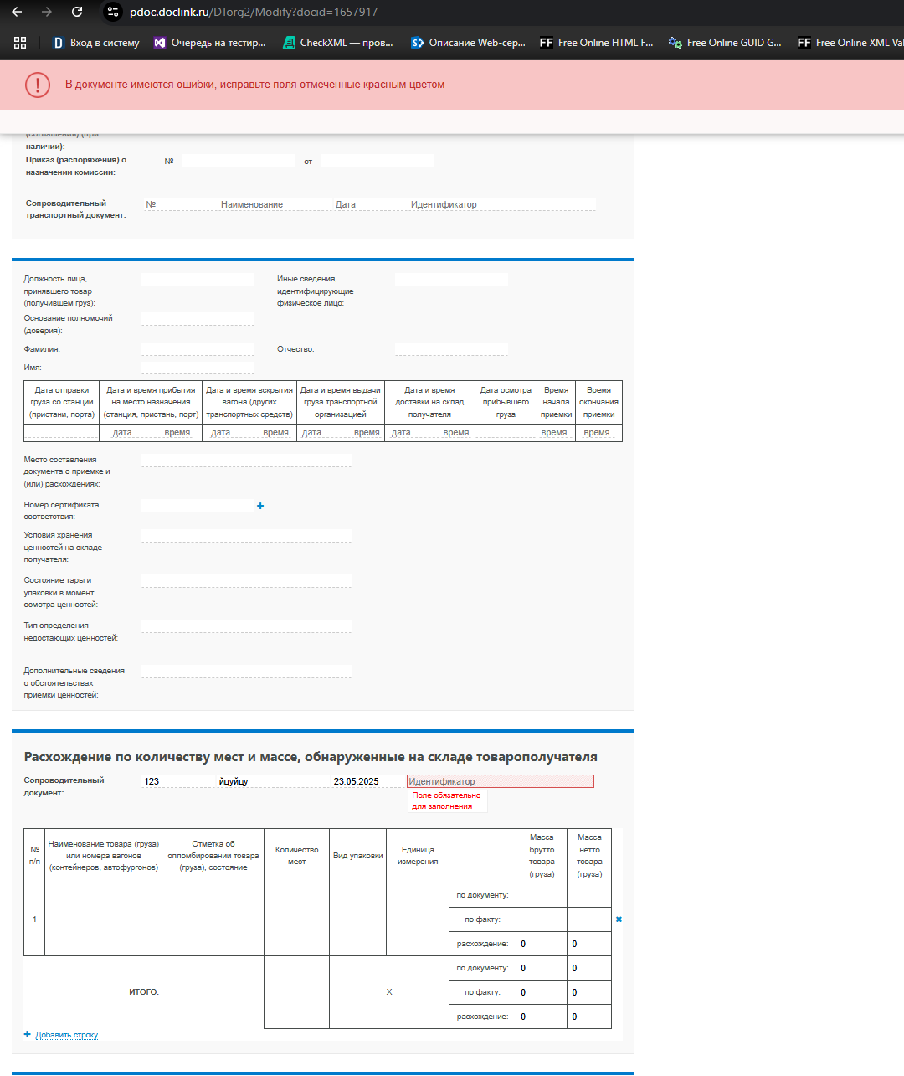Click the 'Имя' input field

click(x=198, y=368)
